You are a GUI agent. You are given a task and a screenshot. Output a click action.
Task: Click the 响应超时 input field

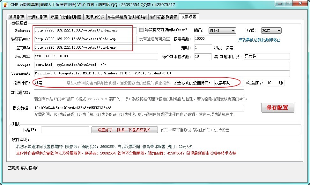275,83
